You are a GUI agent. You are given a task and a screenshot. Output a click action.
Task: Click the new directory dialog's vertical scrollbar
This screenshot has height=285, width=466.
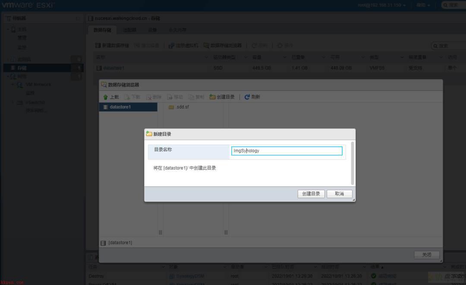coord(353,163)
